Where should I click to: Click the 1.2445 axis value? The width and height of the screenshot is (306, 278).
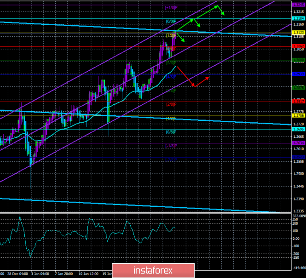click(299, 187)
